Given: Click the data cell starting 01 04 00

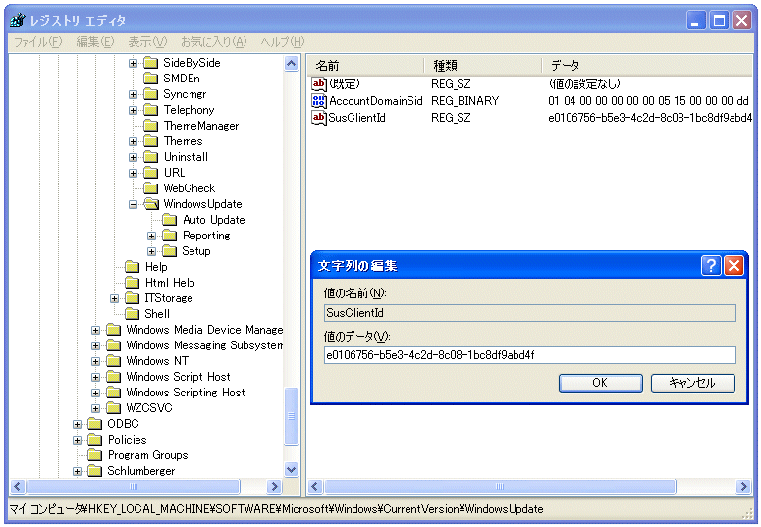Looking at the screenshot, I should [x=649, y=101].
